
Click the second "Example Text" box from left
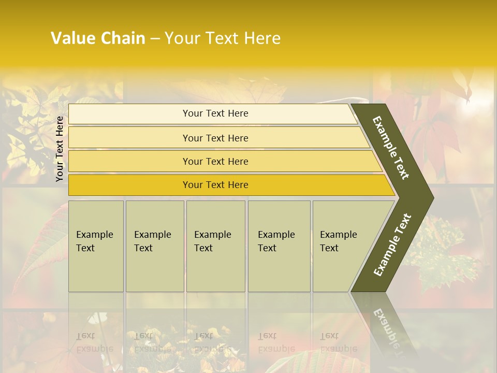pyautogui.click(x=154, y=246)
